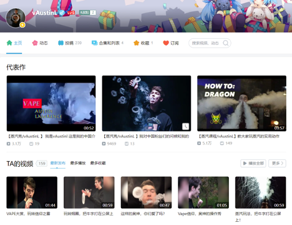The image size is (292, 225).
Task: Open the HOW TO: DRAGON video thumbnail
Action: pos(241,103)
